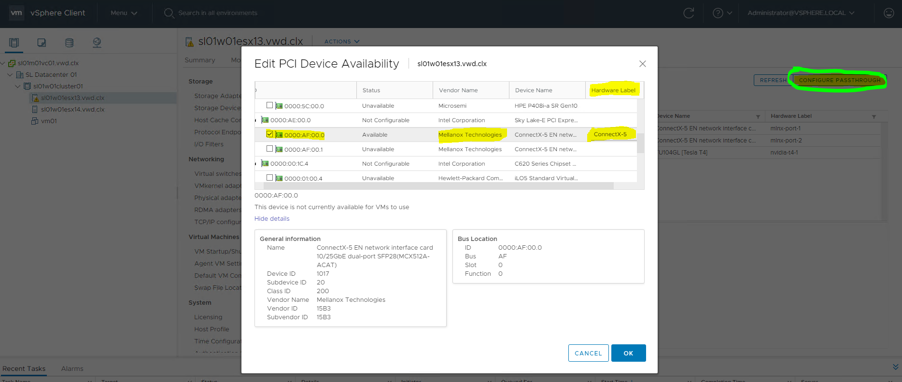
Task: Select the Microsemi vendor cell
Action: pyautogui.click(x=452, y=106)
